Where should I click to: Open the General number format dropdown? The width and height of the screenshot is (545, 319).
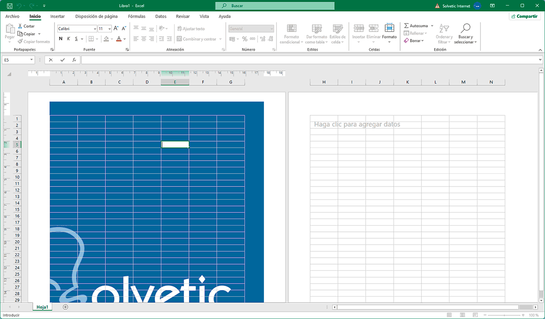point(272,29)
